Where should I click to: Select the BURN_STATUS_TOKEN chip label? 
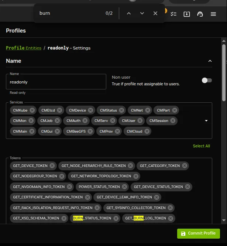92,218
